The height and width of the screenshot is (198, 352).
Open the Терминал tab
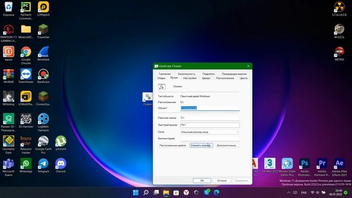coord(164,74)
